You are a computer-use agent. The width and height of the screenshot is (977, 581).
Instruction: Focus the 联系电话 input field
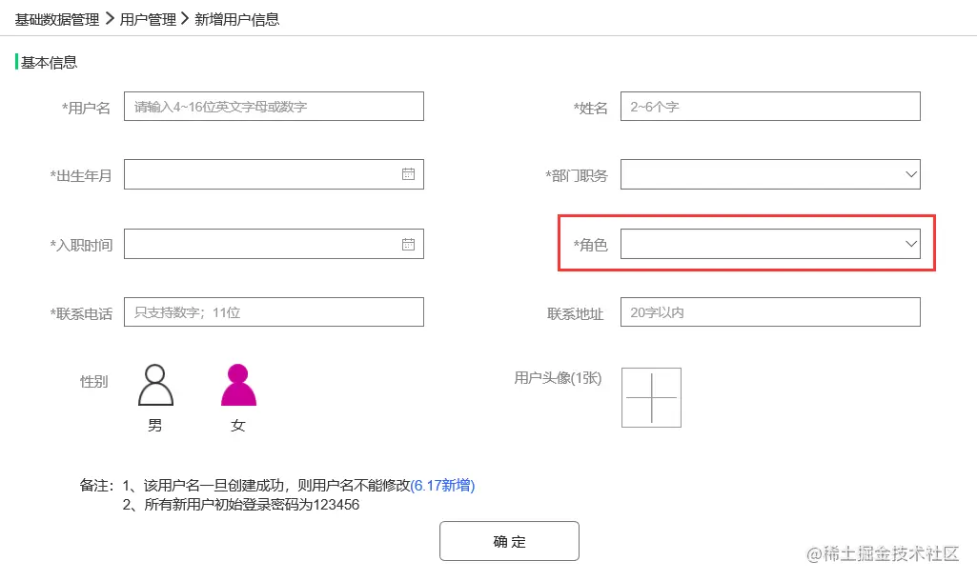pos(274,312)
